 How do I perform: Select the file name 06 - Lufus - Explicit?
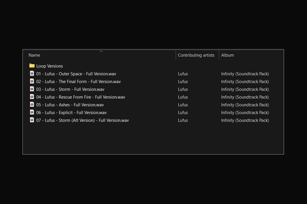(x=72, y=113)
